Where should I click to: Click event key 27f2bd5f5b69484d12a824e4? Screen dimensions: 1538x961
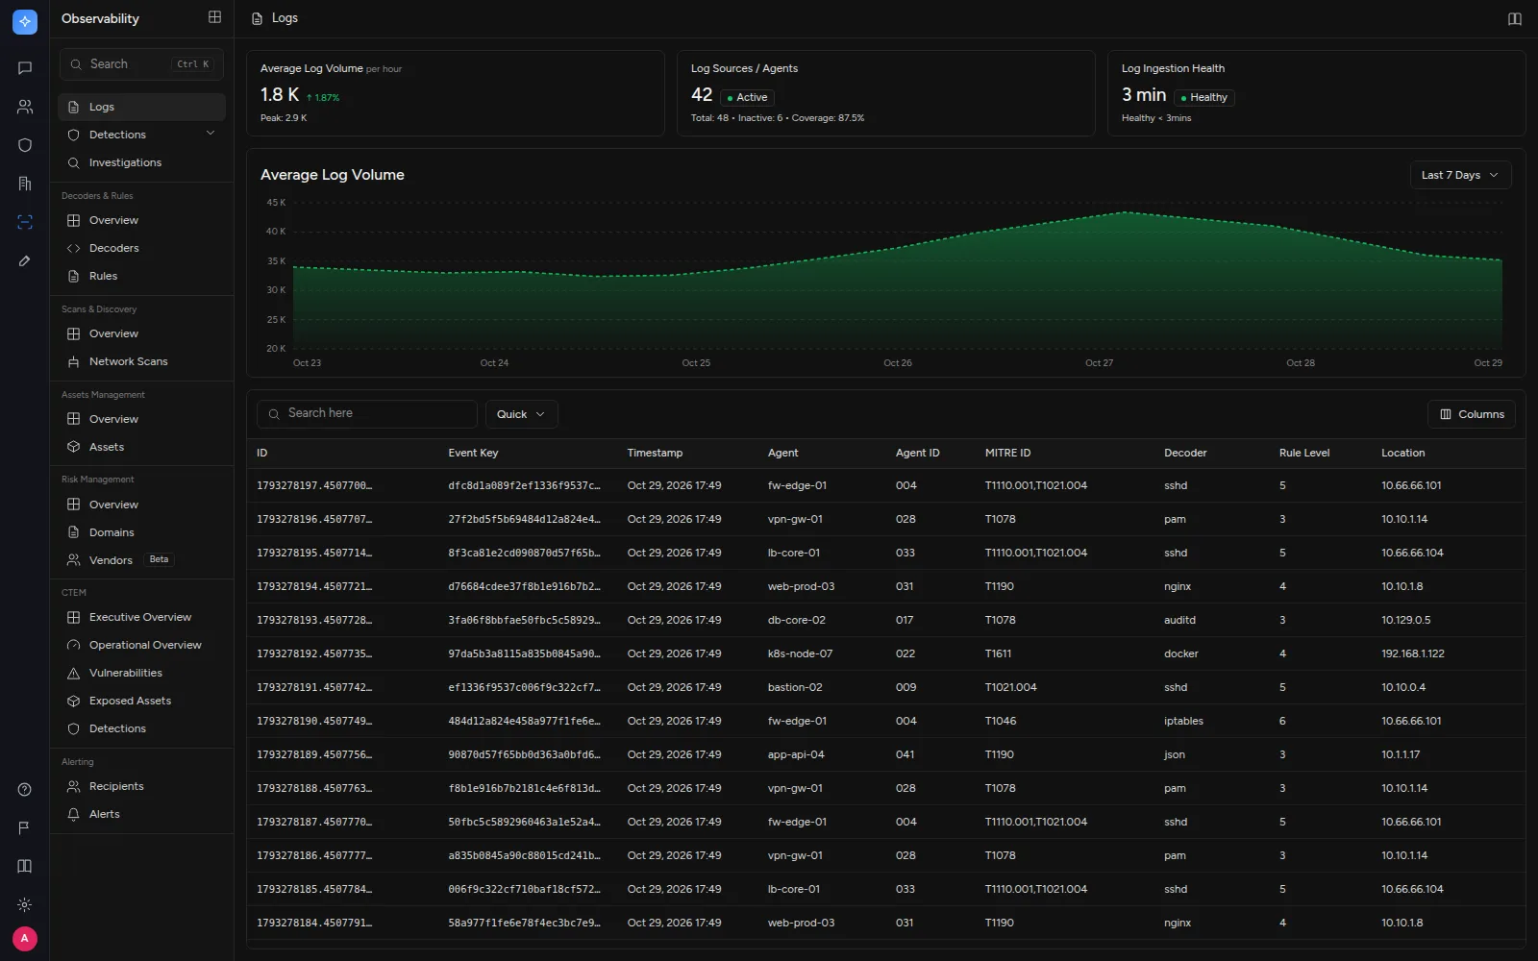coord(524,519)
